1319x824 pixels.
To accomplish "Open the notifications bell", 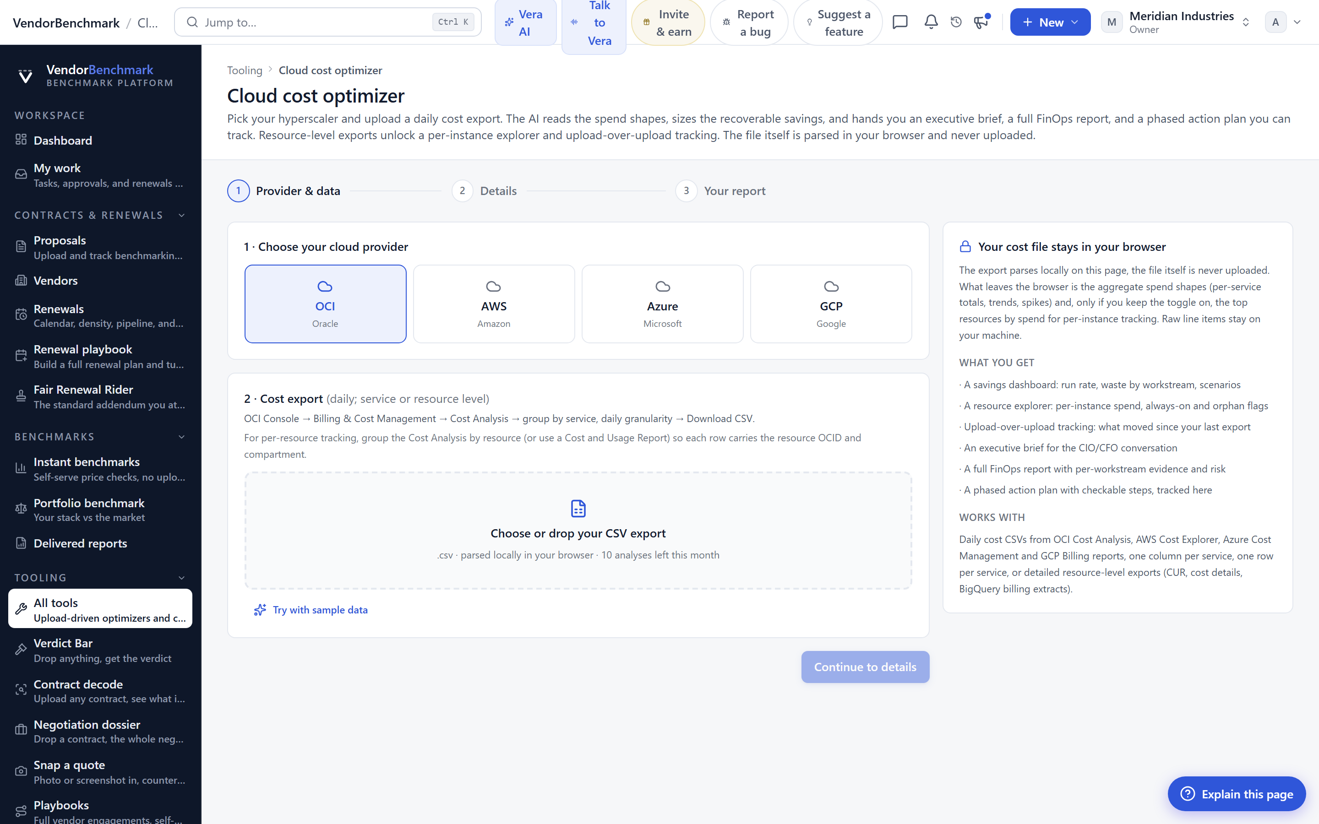I will coord(931,22).
